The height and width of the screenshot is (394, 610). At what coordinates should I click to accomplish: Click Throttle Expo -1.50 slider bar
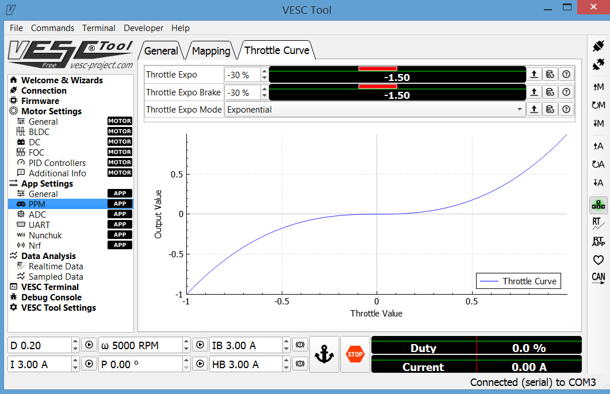point(397,74)
